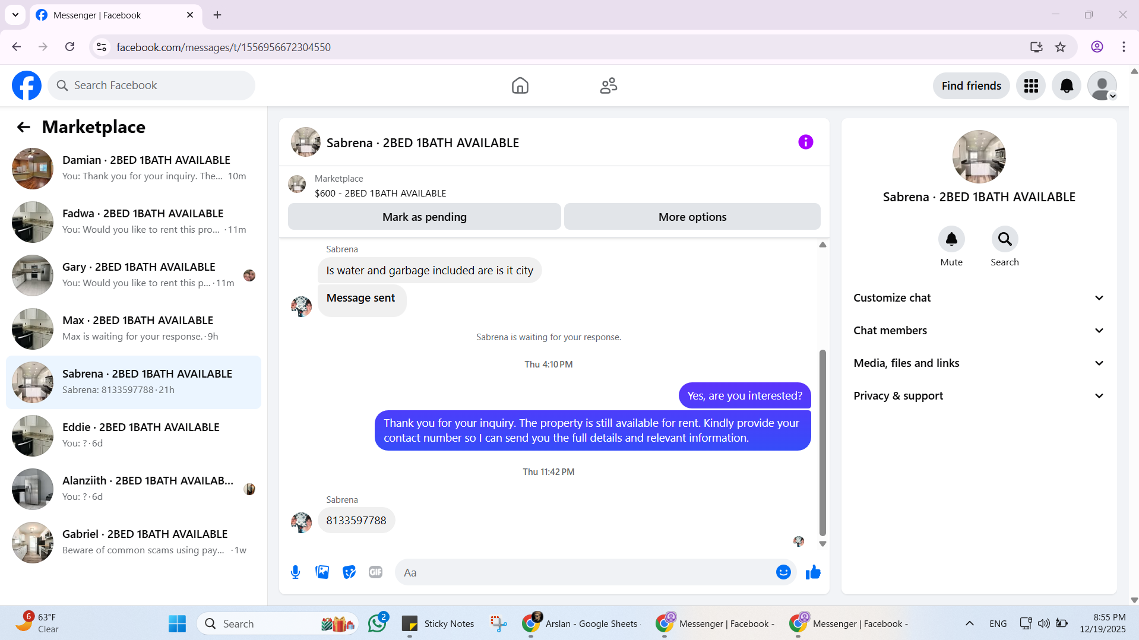
Task: Open the $600 - 2BED 1BATH AVAILABLE listing link
Action: pyautogui.click(x=380, y=193)
